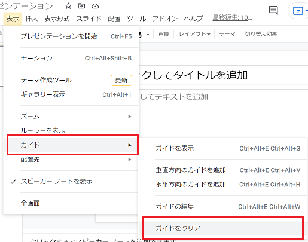Click the 更新 badge
This screenshot has height=242, width=308.
pos(121,80)
